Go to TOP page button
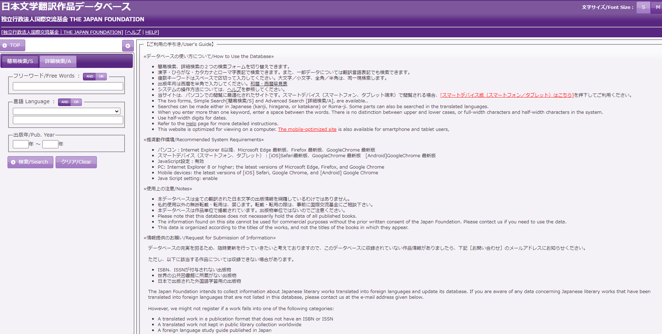This screenshot has height=334, width=662. [12, 45]
